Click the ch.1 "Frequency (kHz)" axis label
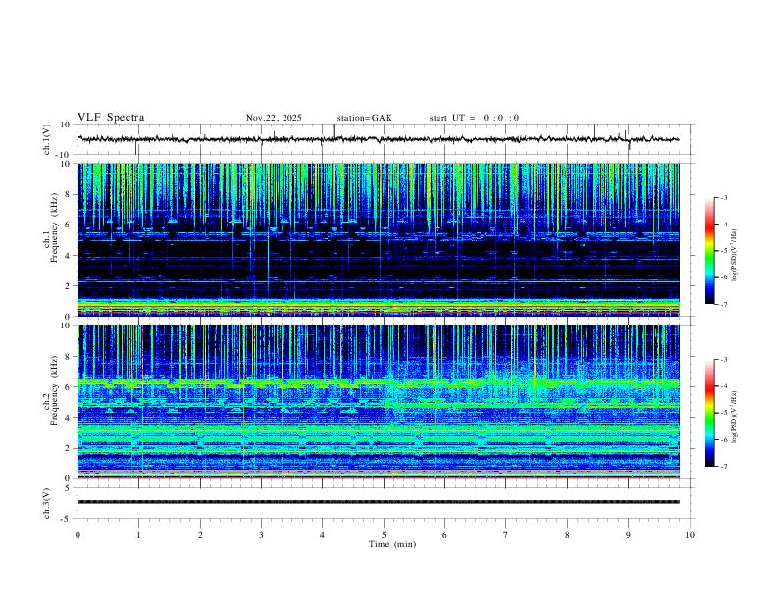 pyautogui.click(x=54, y=228)
